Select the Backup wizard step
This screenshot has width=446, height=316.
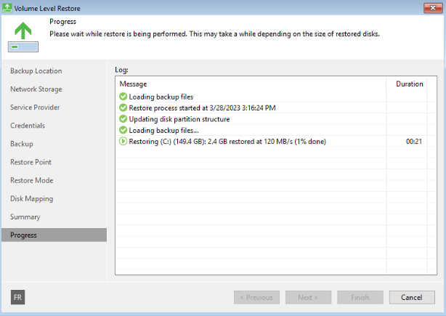tap(22, 144)
